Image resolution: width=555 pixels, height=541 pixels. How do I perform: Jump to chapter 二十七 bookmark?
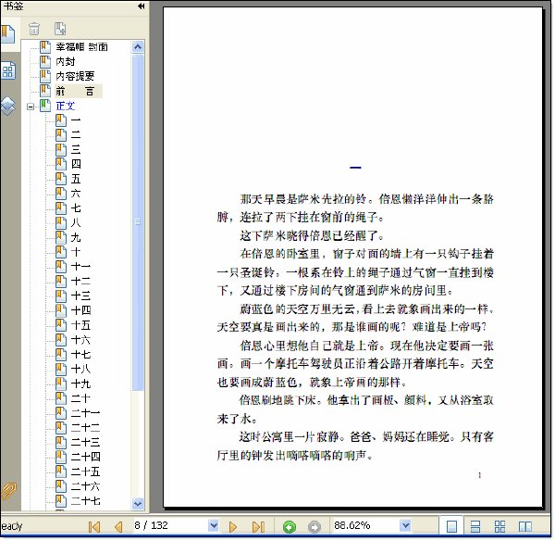click(x=86, y=501)
